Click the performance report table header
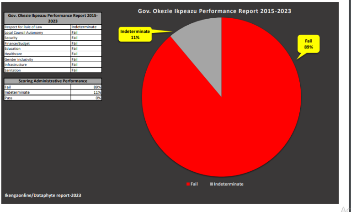The image size is (351, 212). point(53,18)
